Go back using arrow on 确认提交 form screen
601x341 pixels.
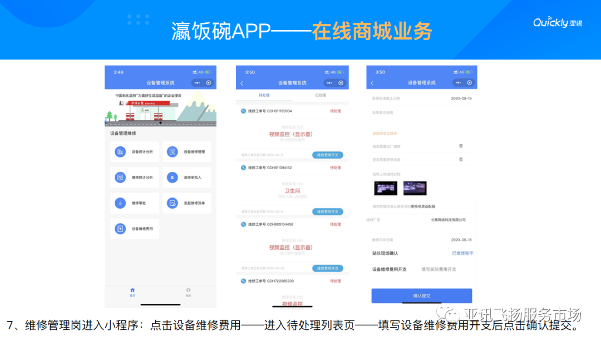pos(372,83)
